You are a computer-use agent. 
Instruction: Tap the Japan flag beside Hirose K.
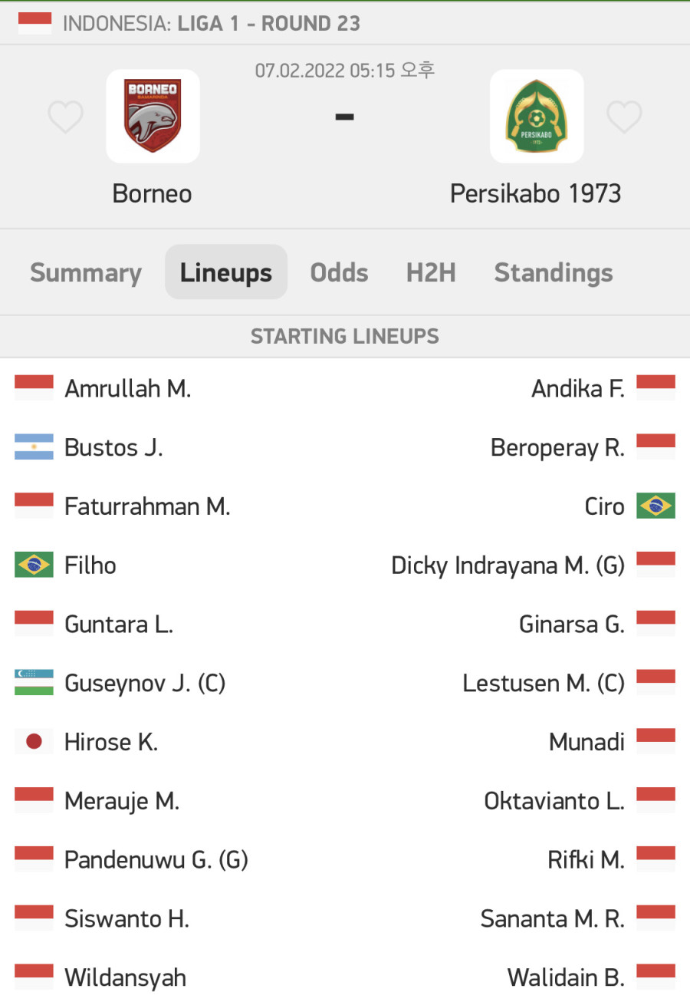pyautogui.click(x=34, y=742)
